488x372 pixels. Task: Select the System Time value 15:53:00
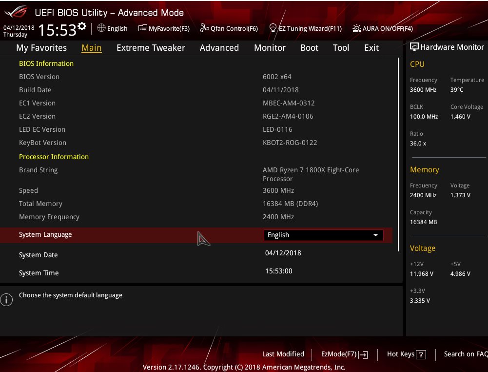[x=278, y=271]
